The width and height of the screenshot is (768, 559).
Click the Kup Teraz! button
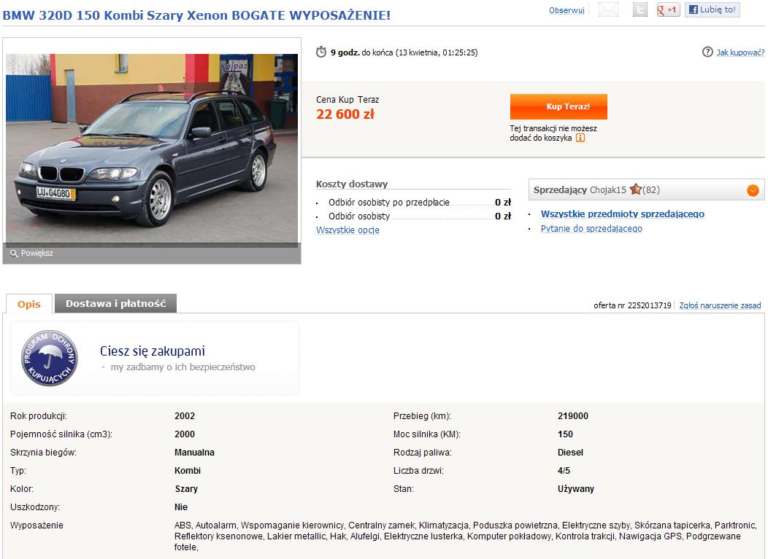pyautogui.click(x=558, y=106)
